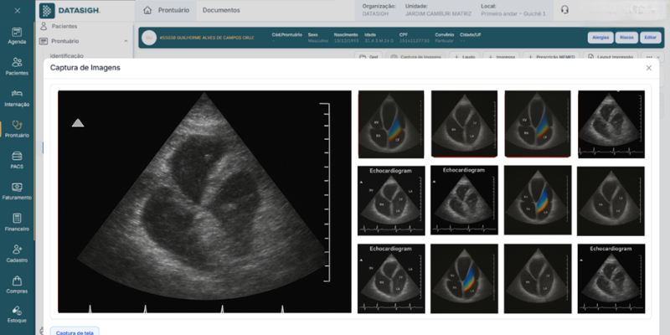Click the patient avatar in the patient banner
Image resolution: width=670 pixels, height=335 pixels.
pos(149,38)
